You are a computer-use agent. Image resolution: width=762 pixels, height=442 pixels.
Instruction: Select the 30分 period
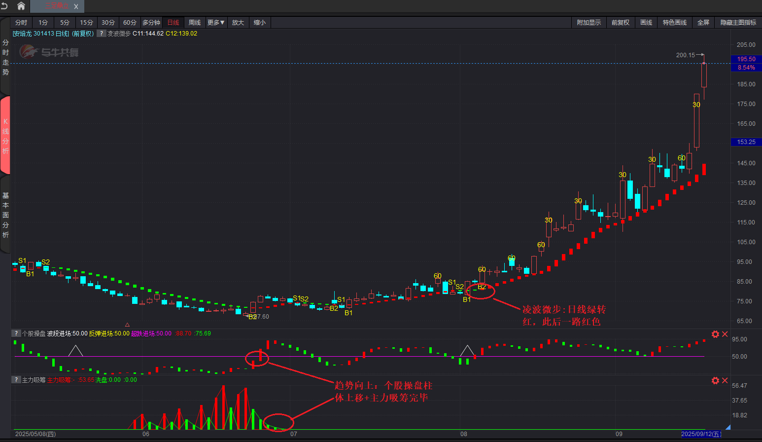pos(108,23)
